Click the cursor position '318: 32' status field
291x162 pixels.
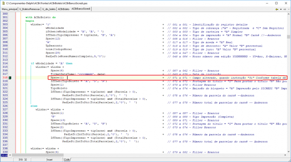[x=23, y=160]
